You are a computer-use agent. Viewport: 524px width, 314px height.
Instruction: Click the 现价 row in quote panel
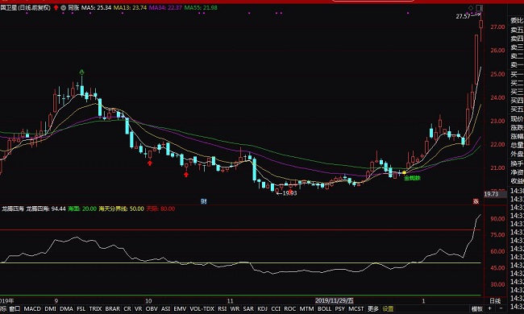[x=517, y=119]
